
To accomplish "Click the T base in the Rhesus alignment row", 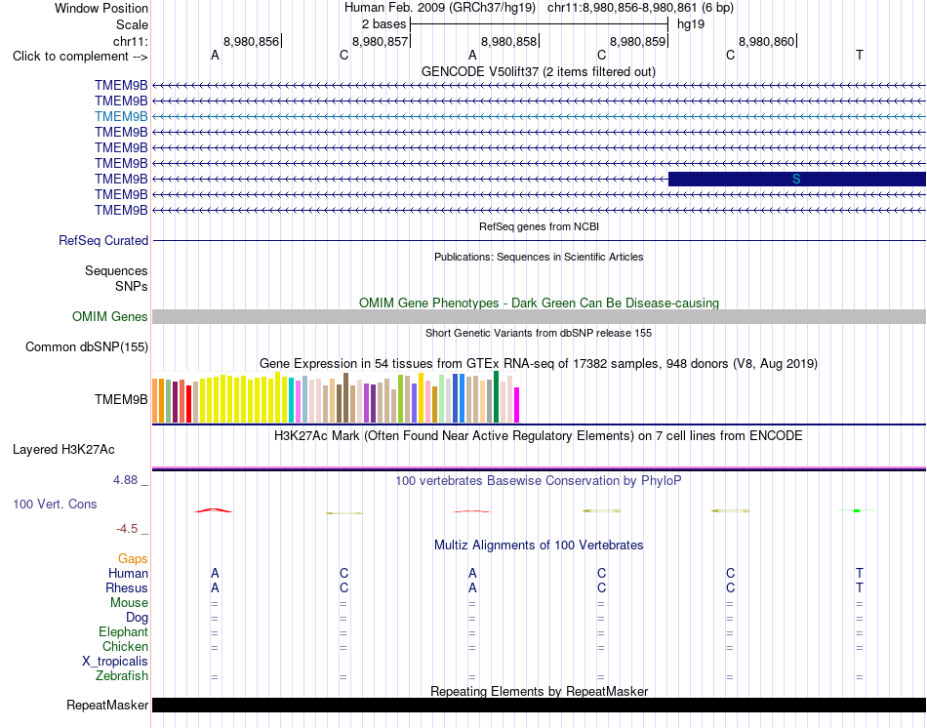I will (x=859, y=588).
